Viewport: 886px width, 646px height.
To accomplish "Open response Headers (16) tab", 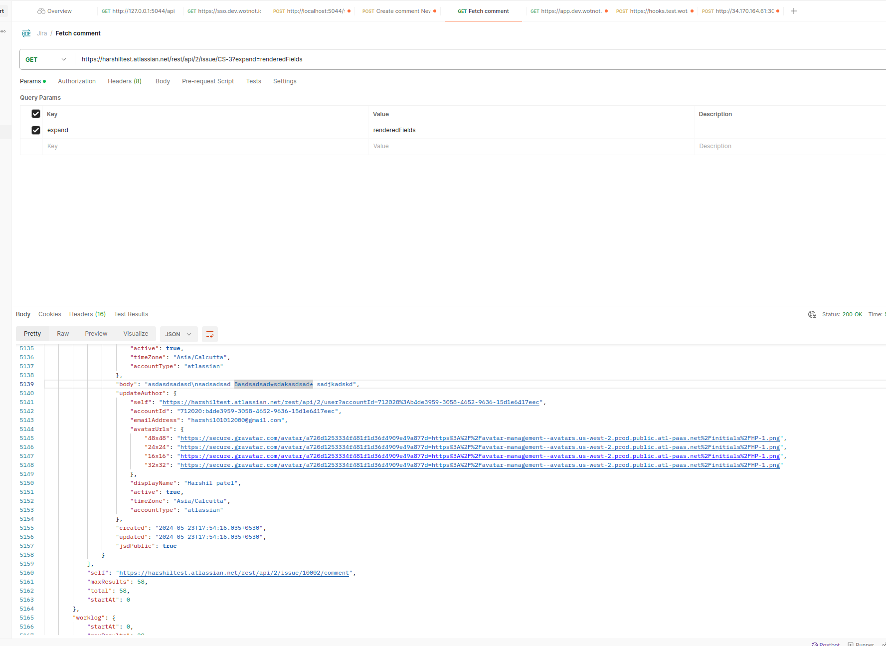I will tap(87, 314).
